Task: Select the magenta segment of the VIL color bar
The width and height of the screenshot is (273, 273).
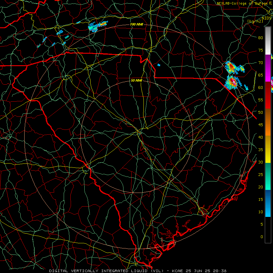Action: [268, 68]
